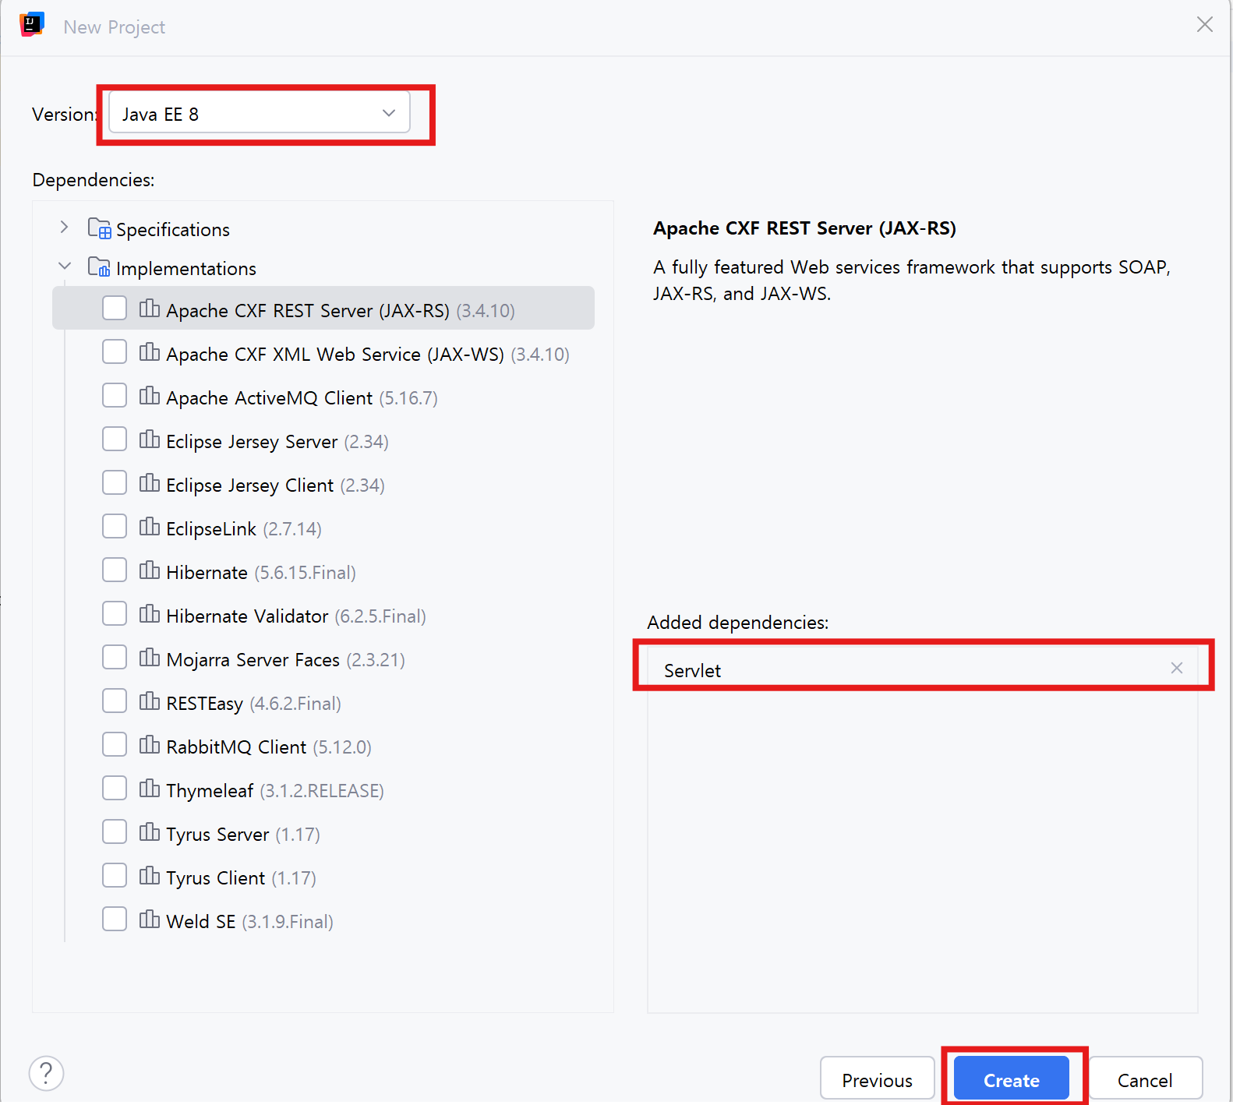Click library icon beside Apache CXF REST Server
1233x1105 pixels.
coord(150,309)
